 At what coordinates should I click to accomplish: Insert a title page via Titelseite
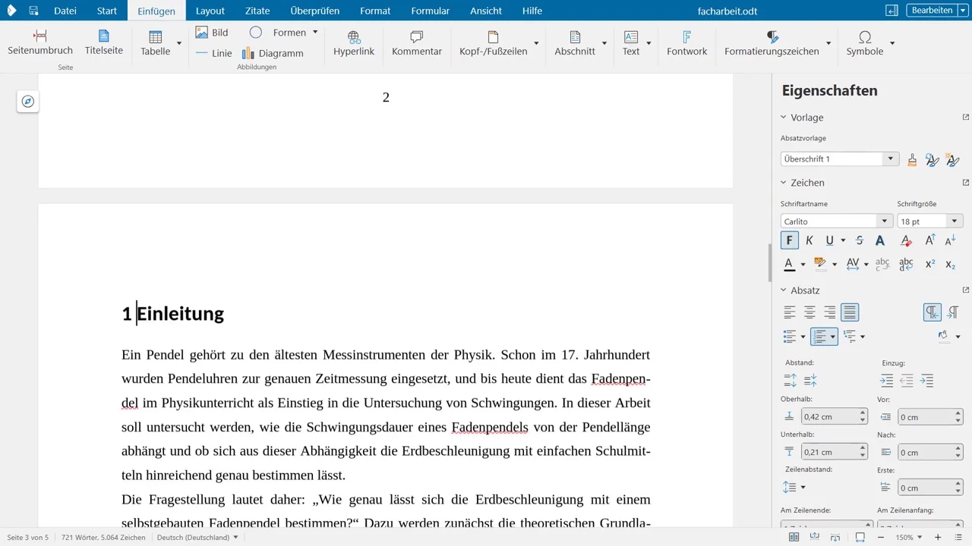point(104,43)
